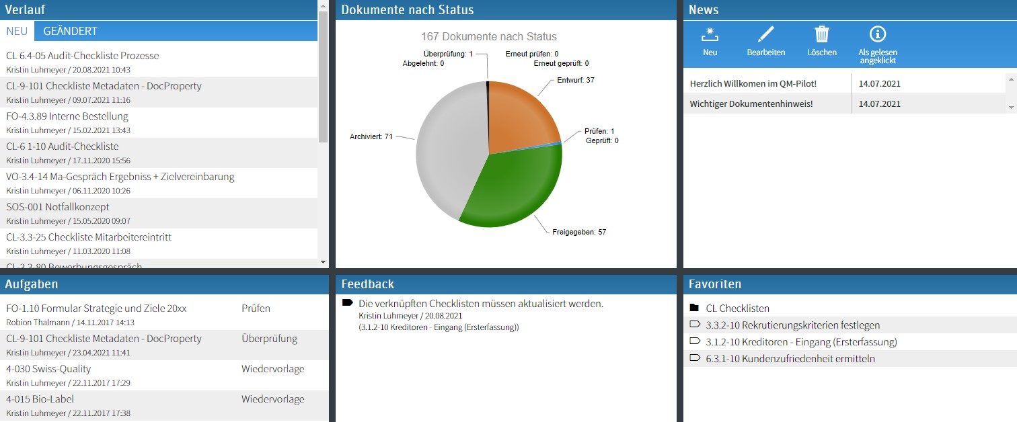
Task: Click the Prüfen status of FO-1.10 task
Action: click(256, 308)
